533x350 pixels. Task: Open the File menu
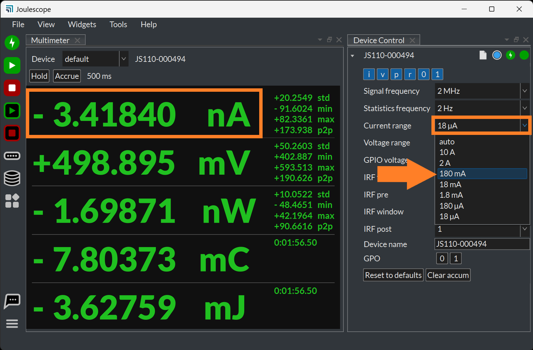(x=18, y=24)
